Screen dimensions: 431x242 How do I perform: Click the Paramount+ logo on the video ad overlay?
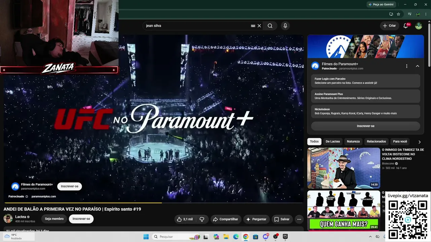tap(15, 187)
